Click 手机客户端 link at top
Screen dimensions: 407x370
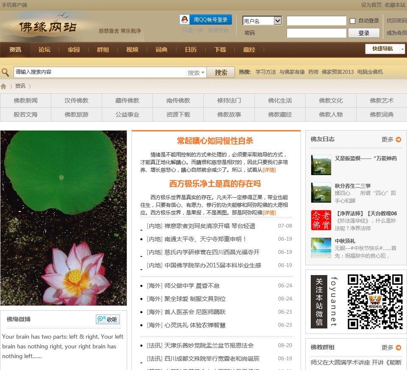click(x=14, y=5)
